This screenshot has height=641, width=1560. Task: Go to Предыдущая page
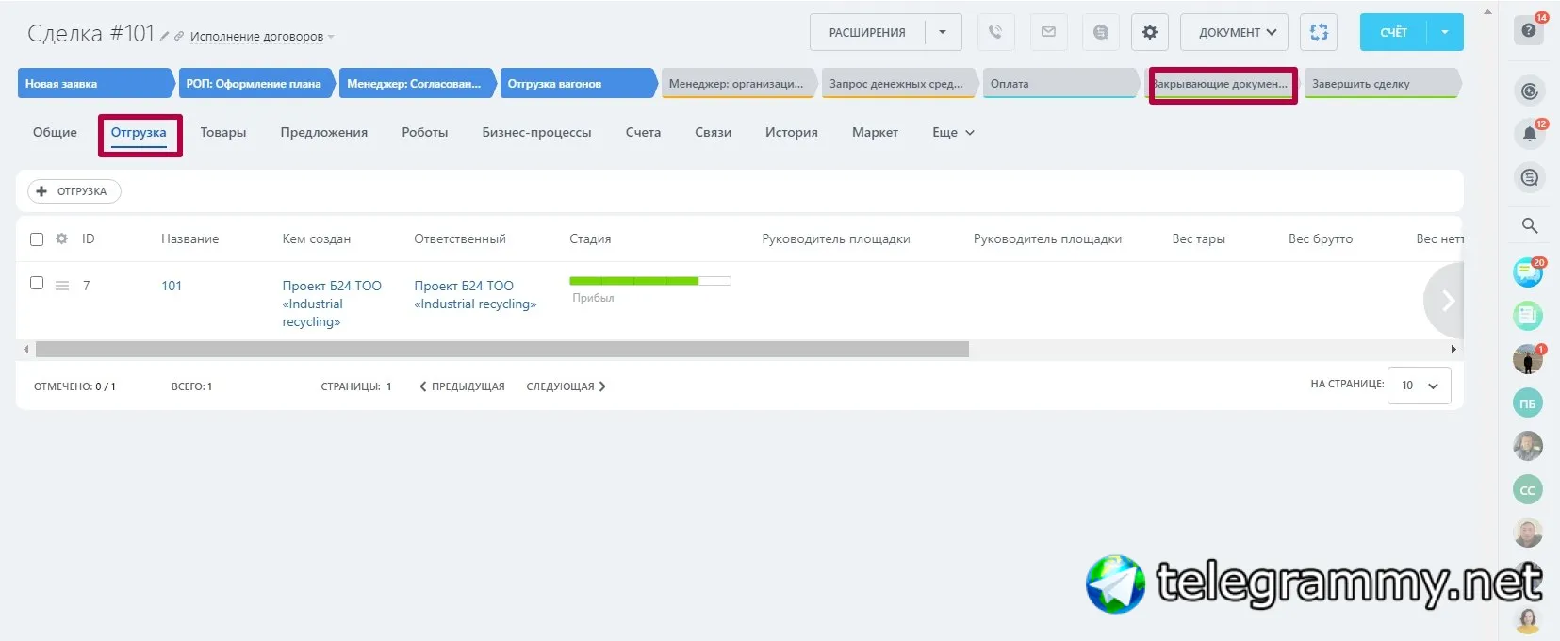462,386
